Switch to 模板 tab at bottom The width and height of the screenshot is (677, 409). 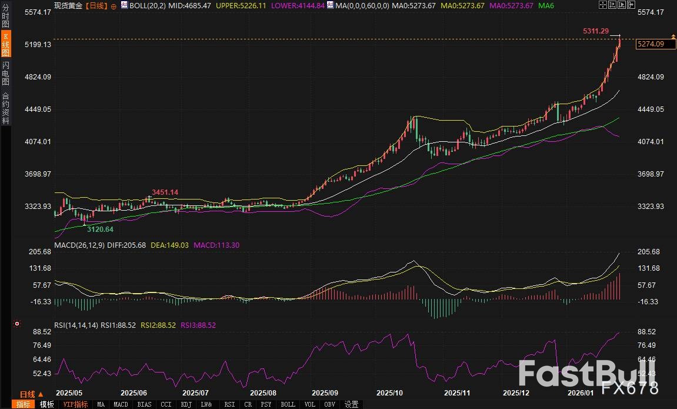(46, 404)
